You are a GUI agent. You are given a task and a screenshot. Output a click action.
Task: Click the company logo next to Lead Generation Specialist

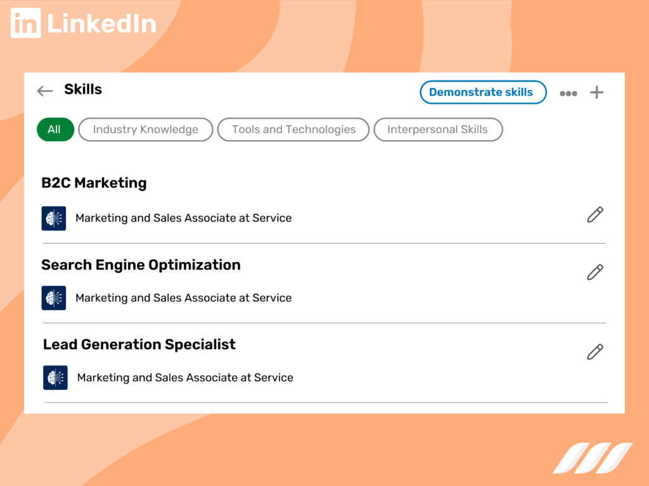click(x=55, y=377)
